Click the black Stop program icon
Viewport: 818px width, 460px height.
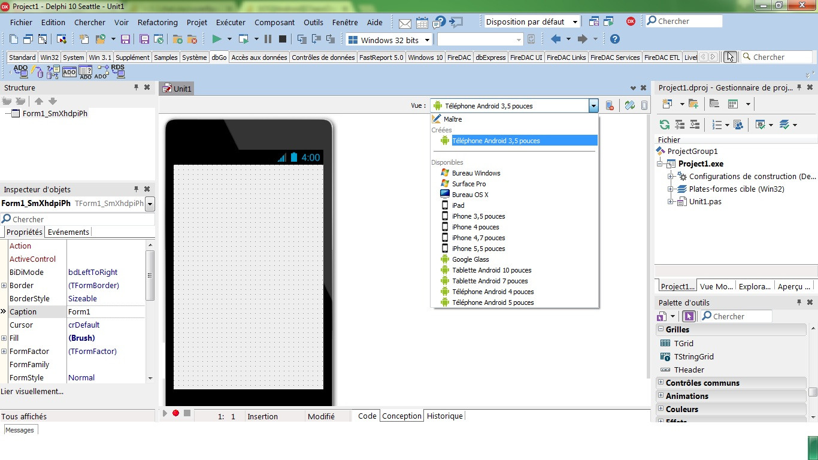[283, 39]
